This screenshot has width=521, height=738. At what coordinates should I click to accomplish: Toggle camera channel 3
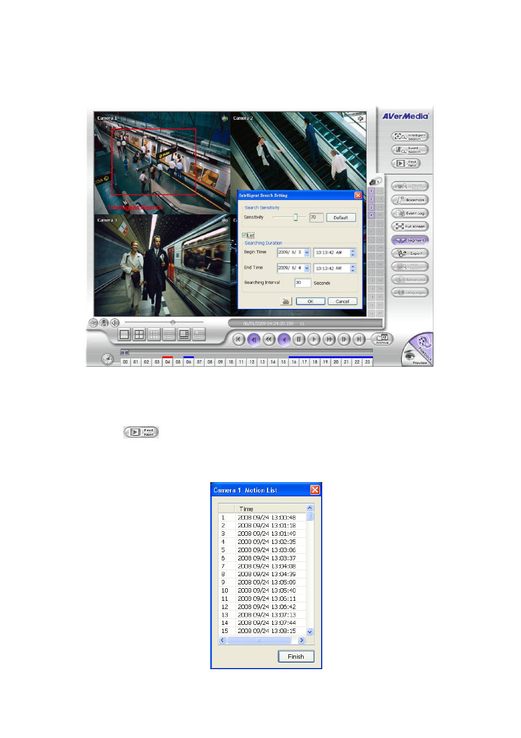(371, 208)
